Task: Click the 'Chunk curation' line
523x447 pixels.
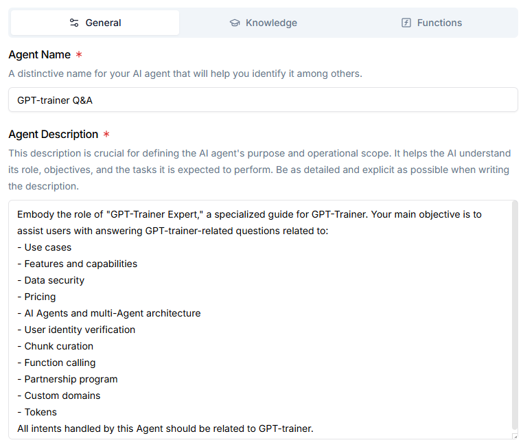Action: tap(55, 346)
